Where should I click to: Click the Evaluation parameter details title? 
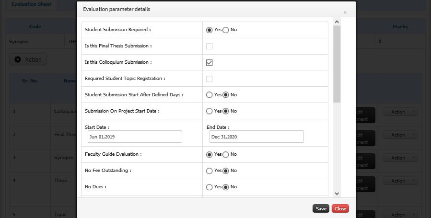point(116,9)
